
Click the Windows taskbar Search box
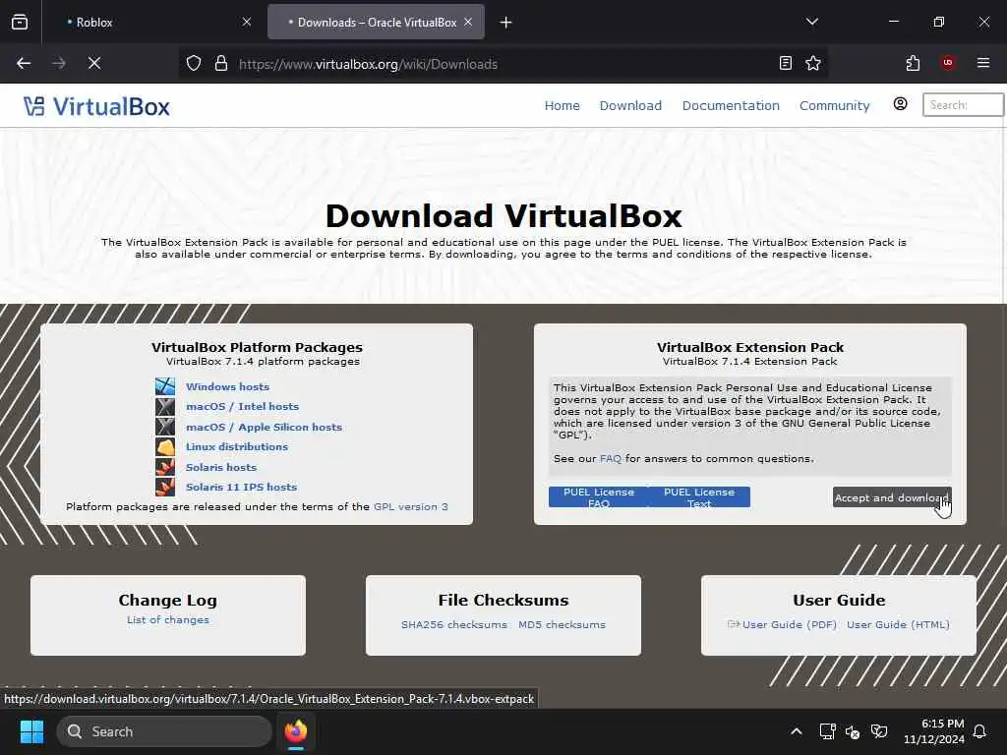point(164,731)
